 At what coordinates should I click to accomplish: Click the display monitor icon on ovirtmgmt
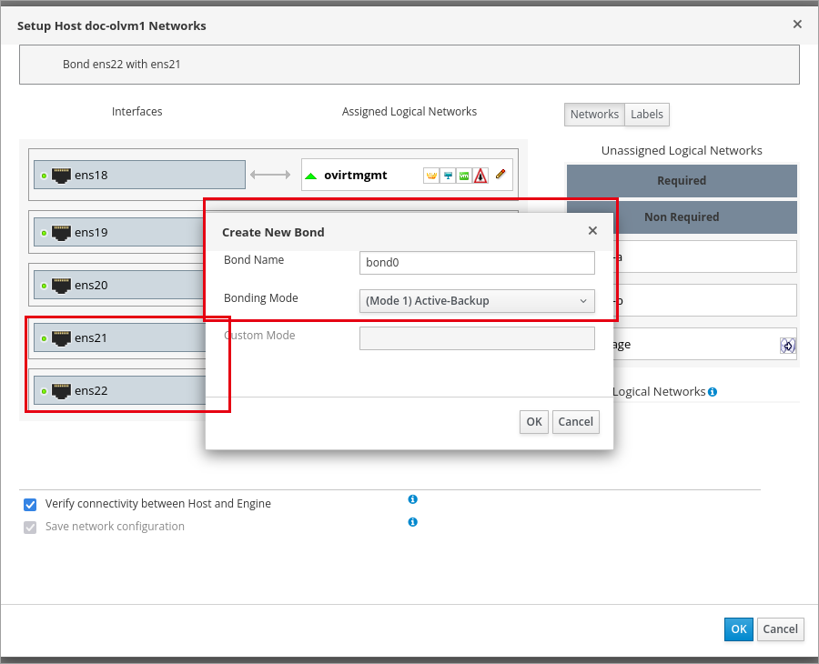coord(448,176)
